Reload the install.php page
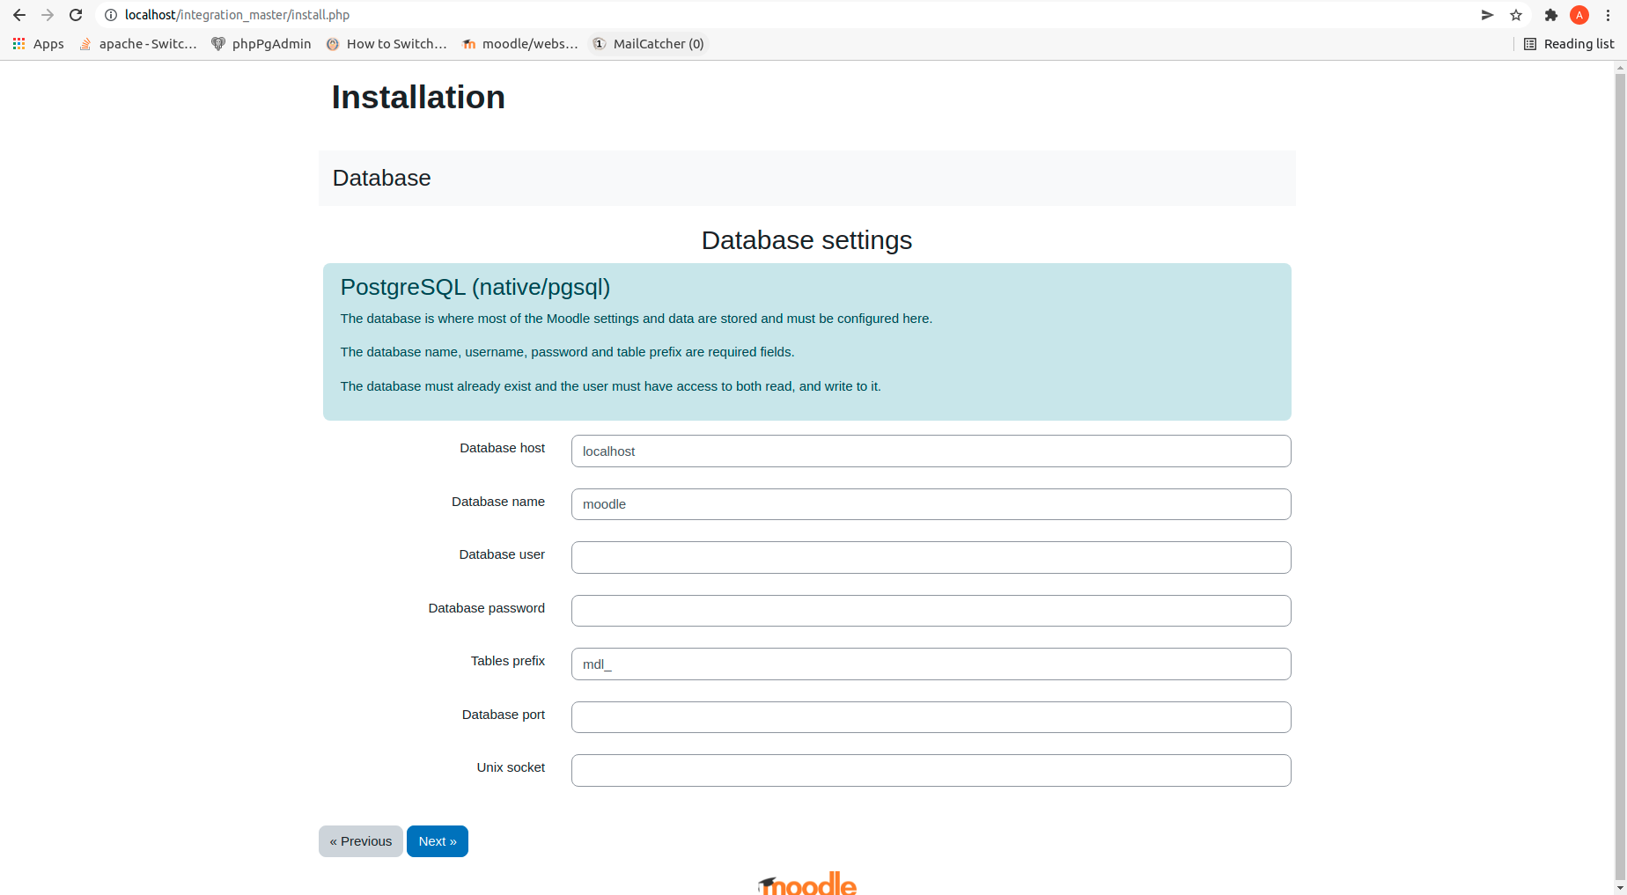 coord(76,15)
